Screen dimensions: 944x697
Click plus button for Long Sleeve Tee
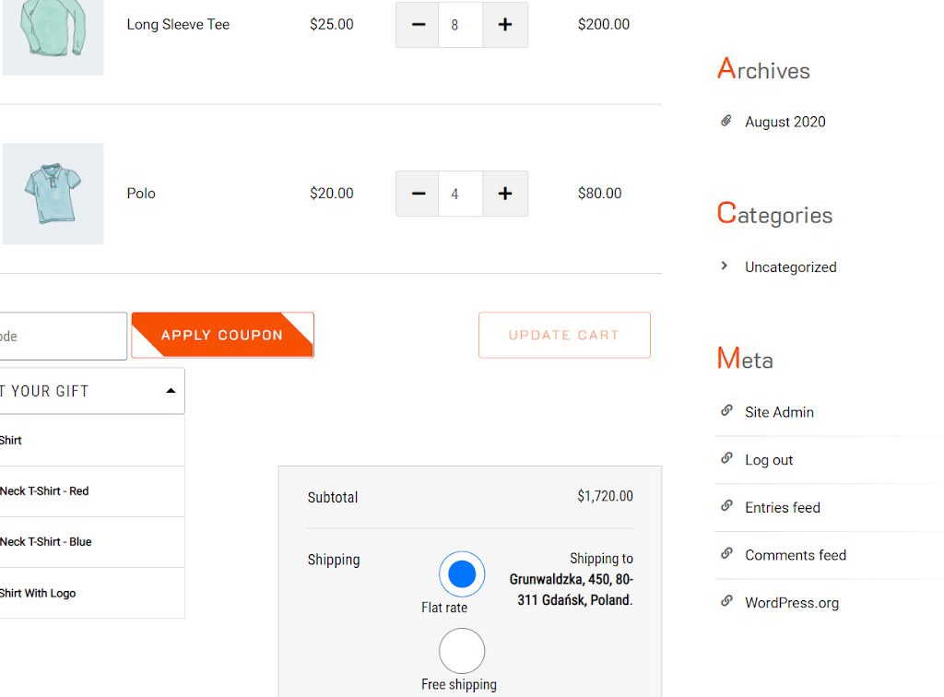(505, 25)
